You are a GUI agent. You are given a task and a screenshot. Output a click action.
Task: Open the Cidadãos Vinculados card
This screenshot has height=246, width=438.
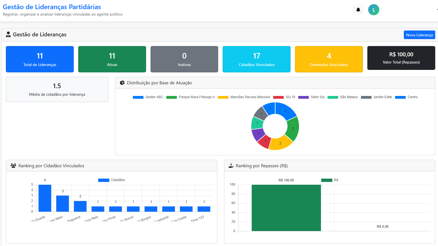[256, 59]
